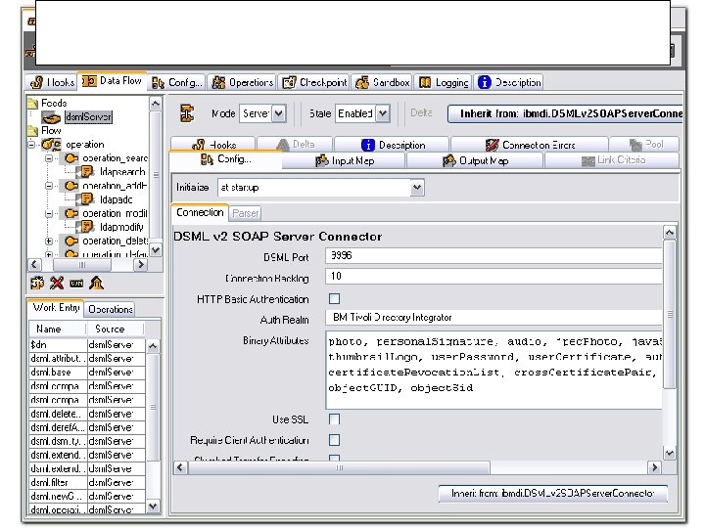Open the Operations tab in top row
The image size is (705, 528).
point(243,82)
